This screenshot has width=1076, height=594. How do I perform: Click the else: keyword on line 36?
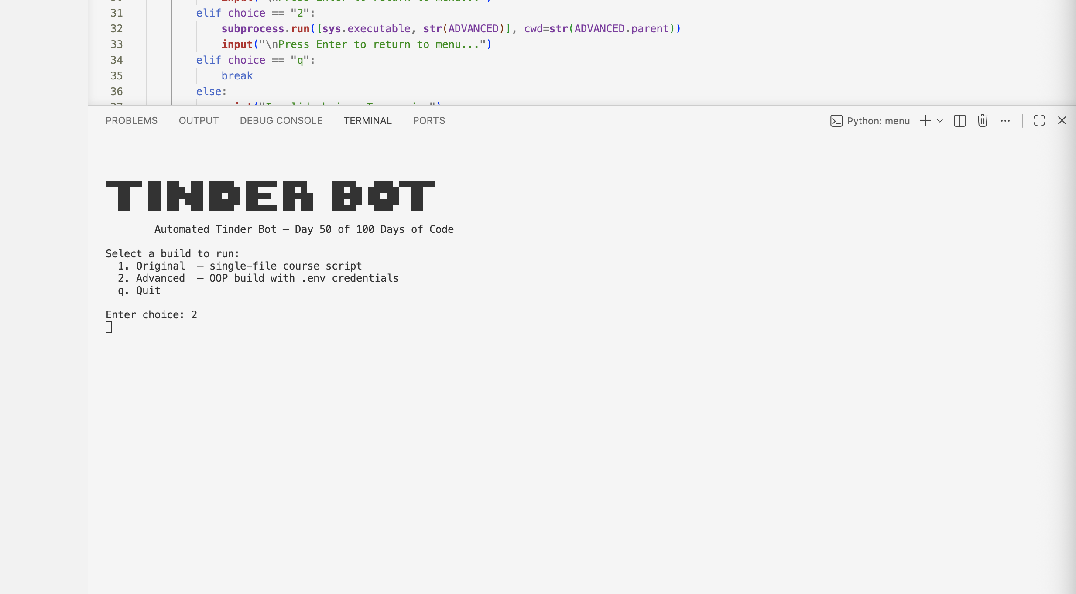[212, 92]
